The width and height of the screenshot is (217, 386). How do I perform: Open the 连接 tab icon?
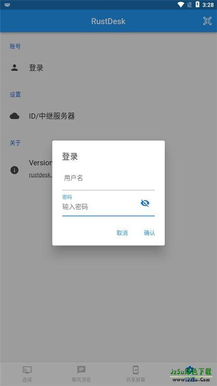coord(27,370)
